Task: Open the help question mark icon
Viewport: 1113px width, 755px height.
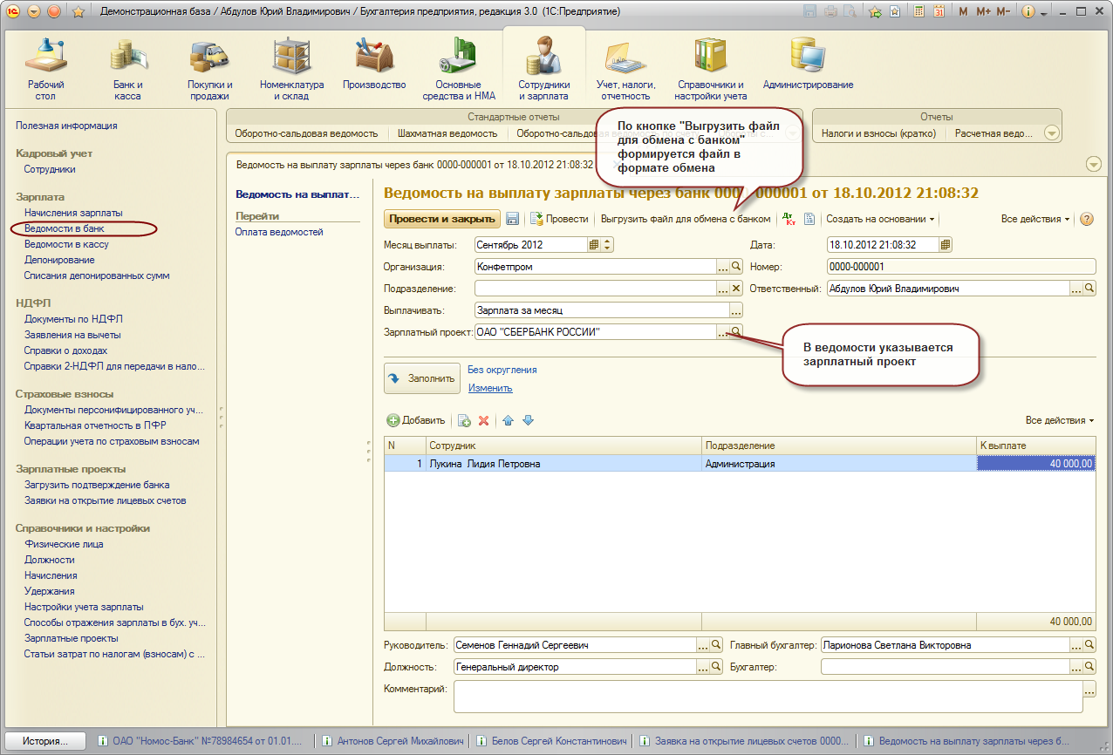Action: pos(1087,219)
